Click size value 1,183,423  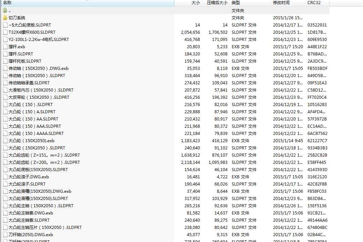190,141
